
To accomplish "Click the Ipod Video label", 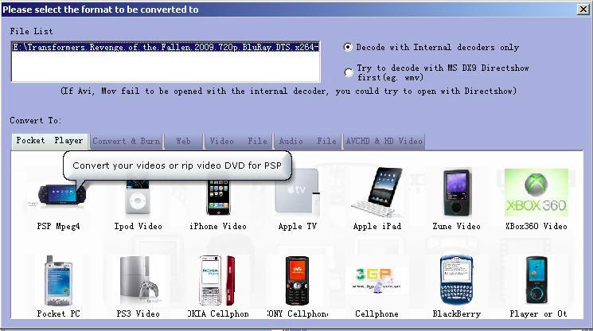I will click(x=138, y=226).
